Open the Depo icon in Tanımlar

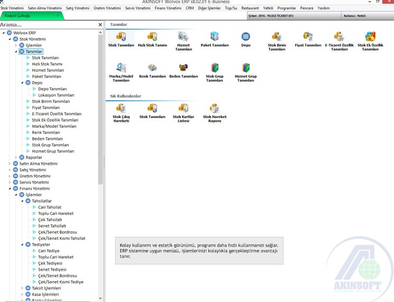tap(246, 40)
